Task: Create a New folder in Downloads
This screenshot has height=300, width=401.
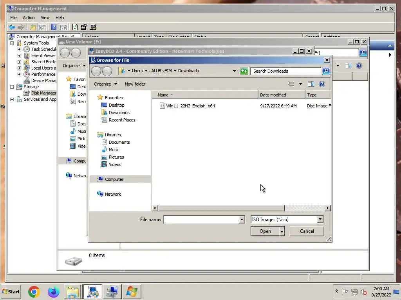Action: [135, 84]
